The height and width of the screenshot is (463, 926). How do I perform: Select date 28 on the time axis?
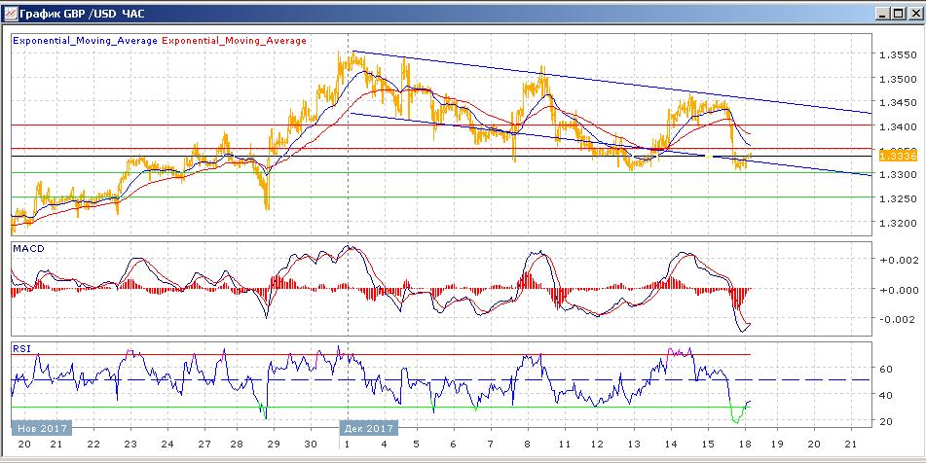(x=237, y=444)
